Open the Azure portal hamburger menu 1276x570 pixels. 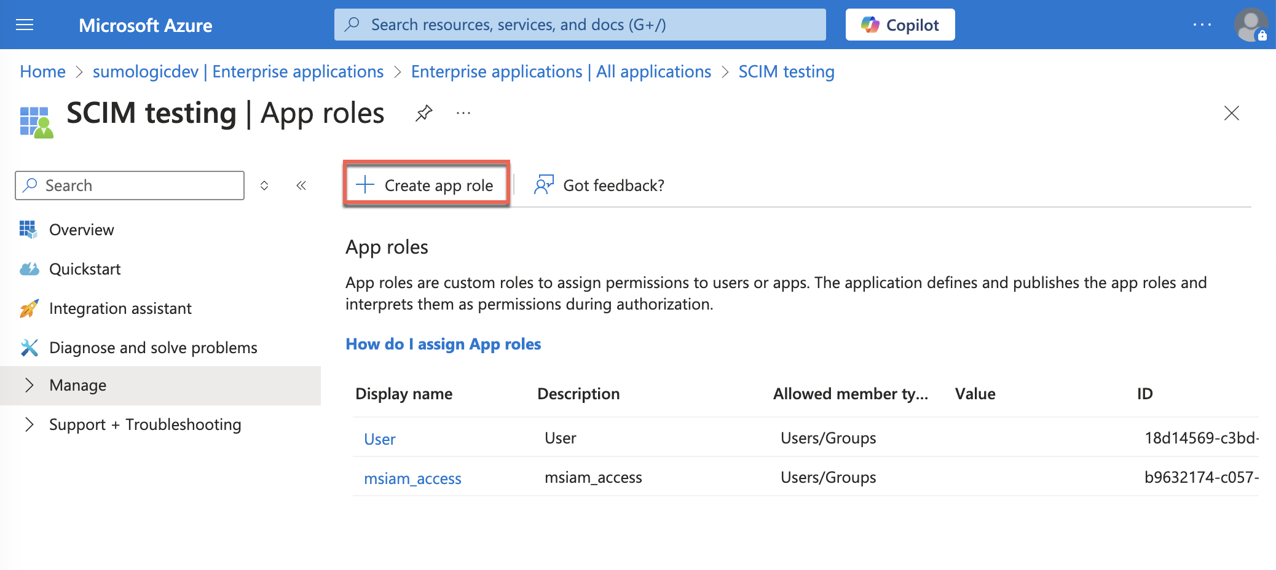[25, 25]
